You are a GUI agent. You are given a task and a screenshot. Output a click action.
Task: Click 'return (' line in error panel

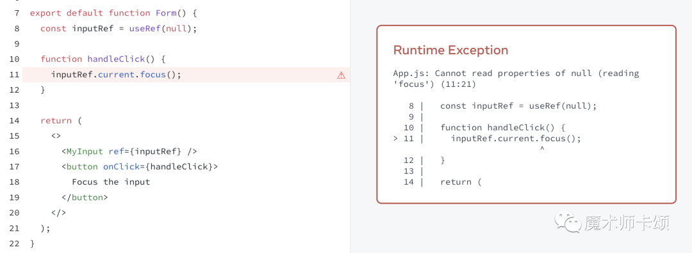461,181
